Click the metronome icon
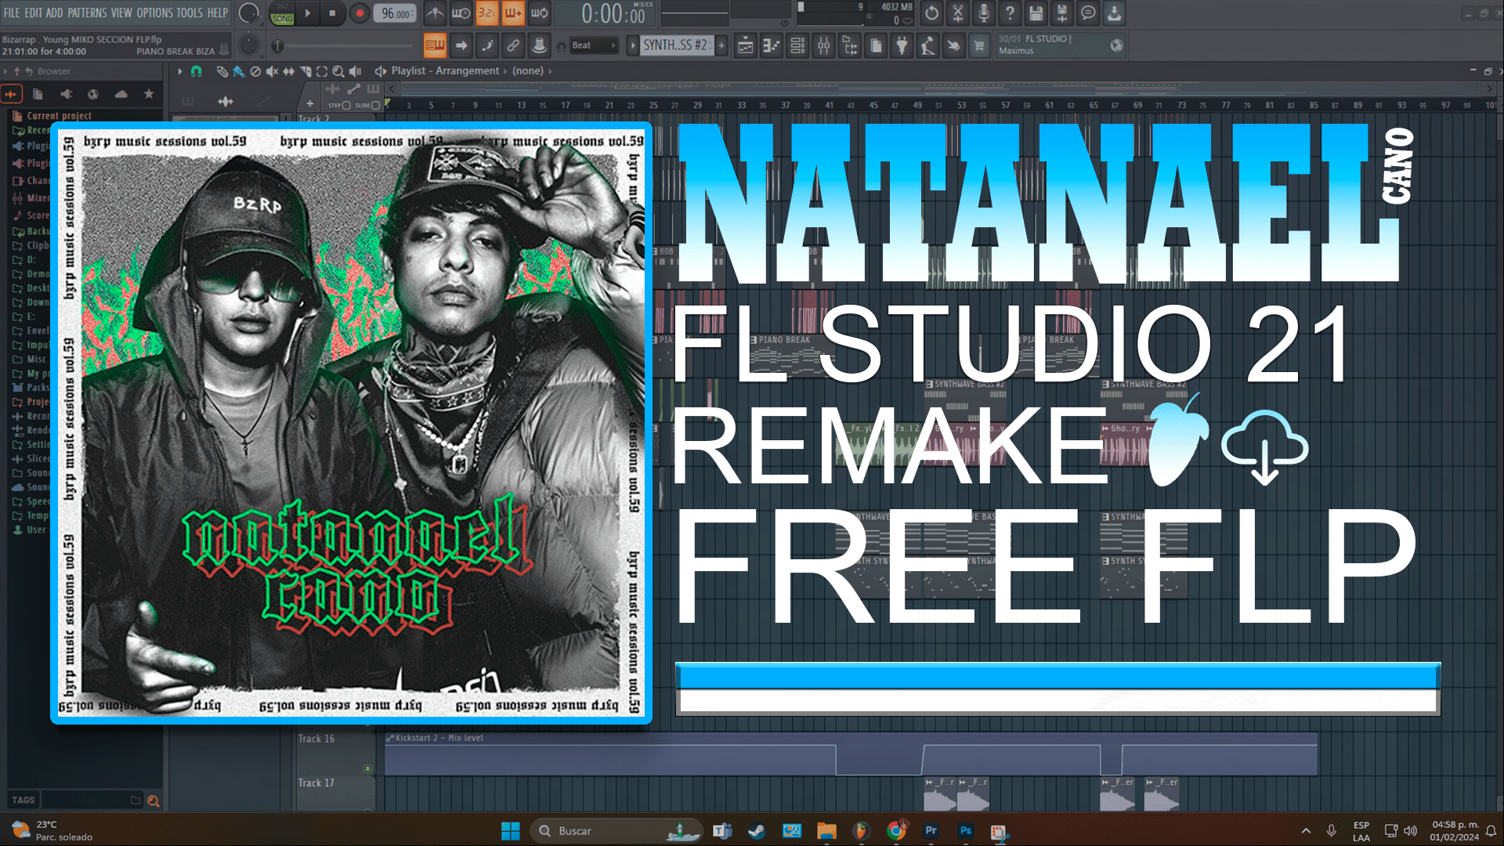Screen dimensions: 1504x846 coord(436,13)
